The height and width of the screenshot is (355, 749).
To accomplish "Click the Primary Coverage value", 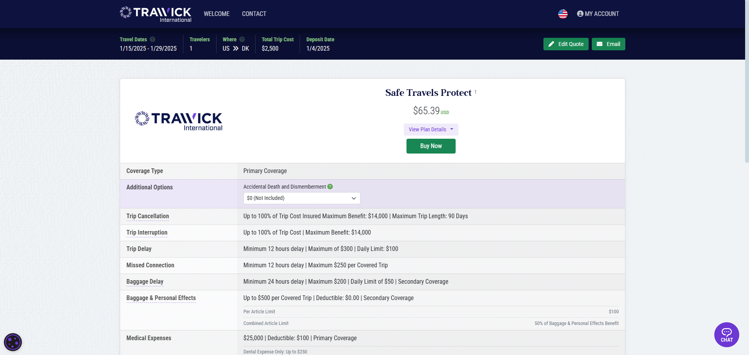I will (265, 171).
